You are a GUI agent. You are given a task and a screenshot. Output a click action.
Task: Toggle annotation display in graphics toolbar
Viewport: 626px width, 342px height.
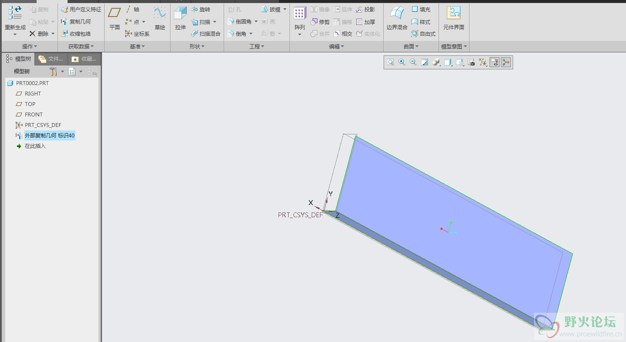coord(494,62)
